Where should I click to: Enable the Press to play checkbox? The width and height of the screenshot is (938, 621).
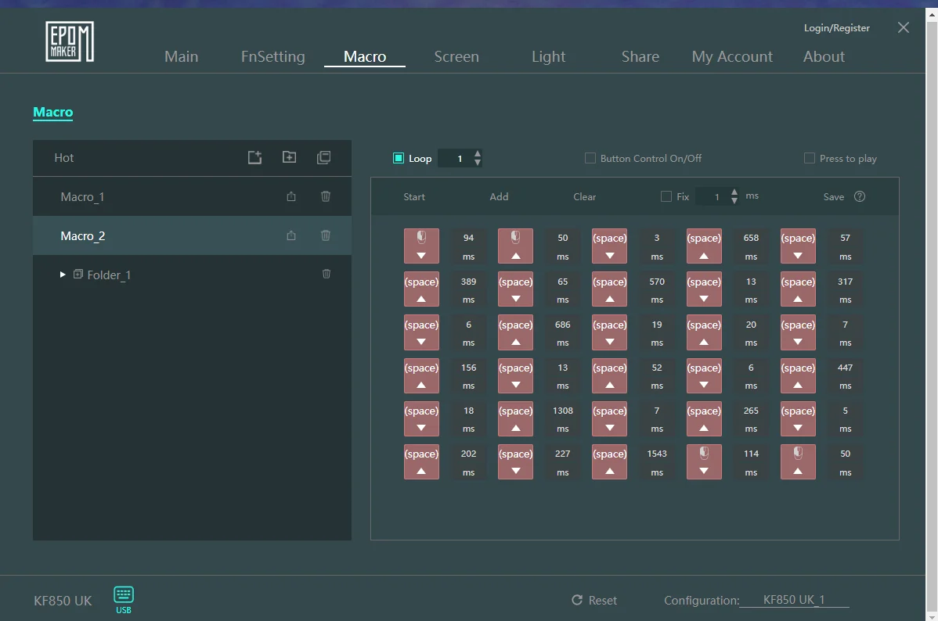810,158
